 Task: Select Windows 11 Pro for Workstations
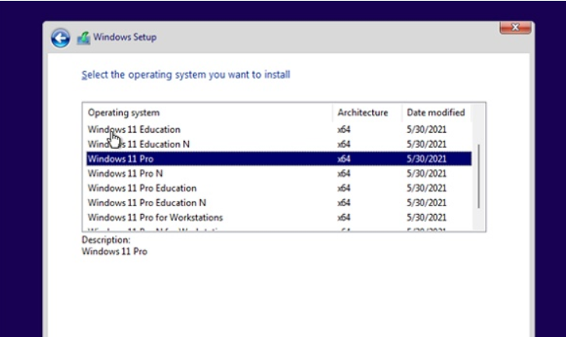155,218
